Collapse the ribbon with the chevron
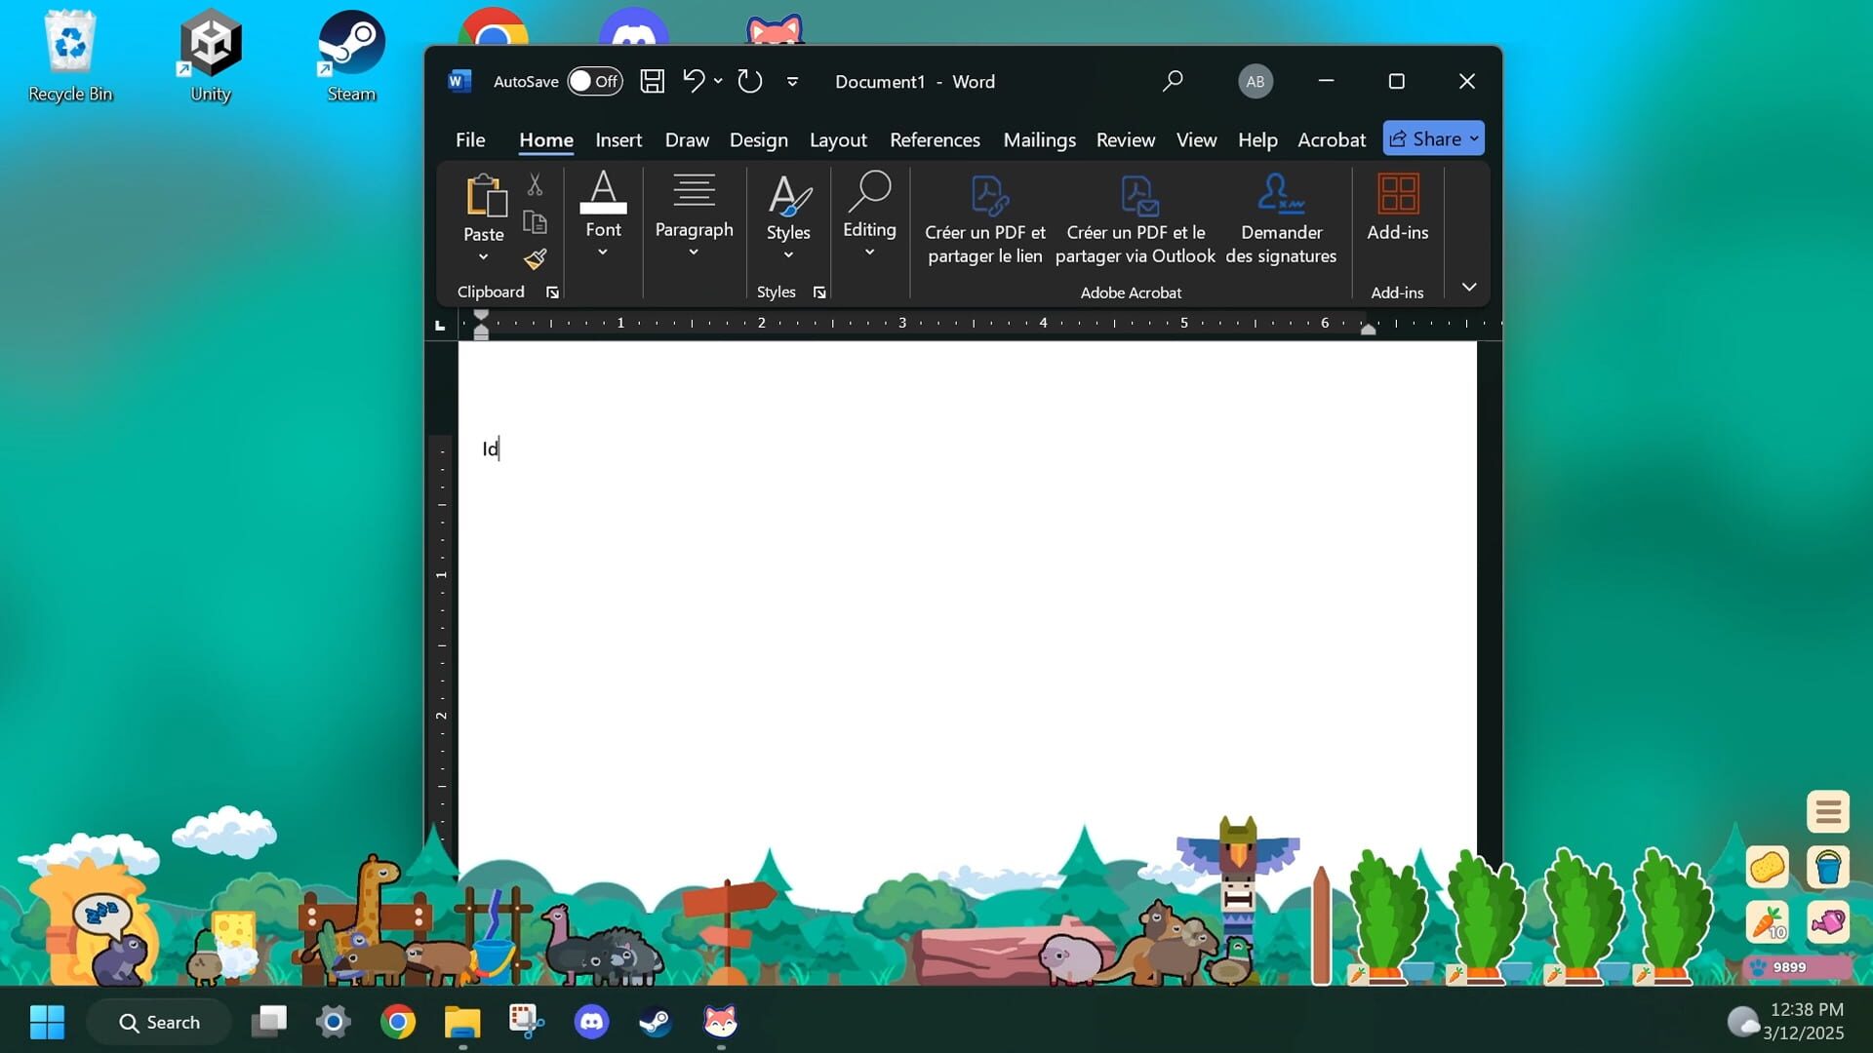 click(1467, 287)
